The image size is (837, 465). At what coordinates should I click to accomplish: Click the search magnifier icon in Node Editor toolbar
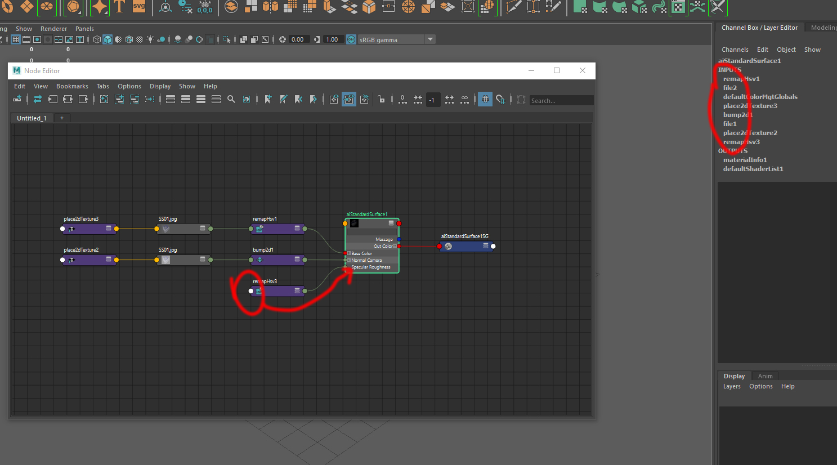[231, 100]
